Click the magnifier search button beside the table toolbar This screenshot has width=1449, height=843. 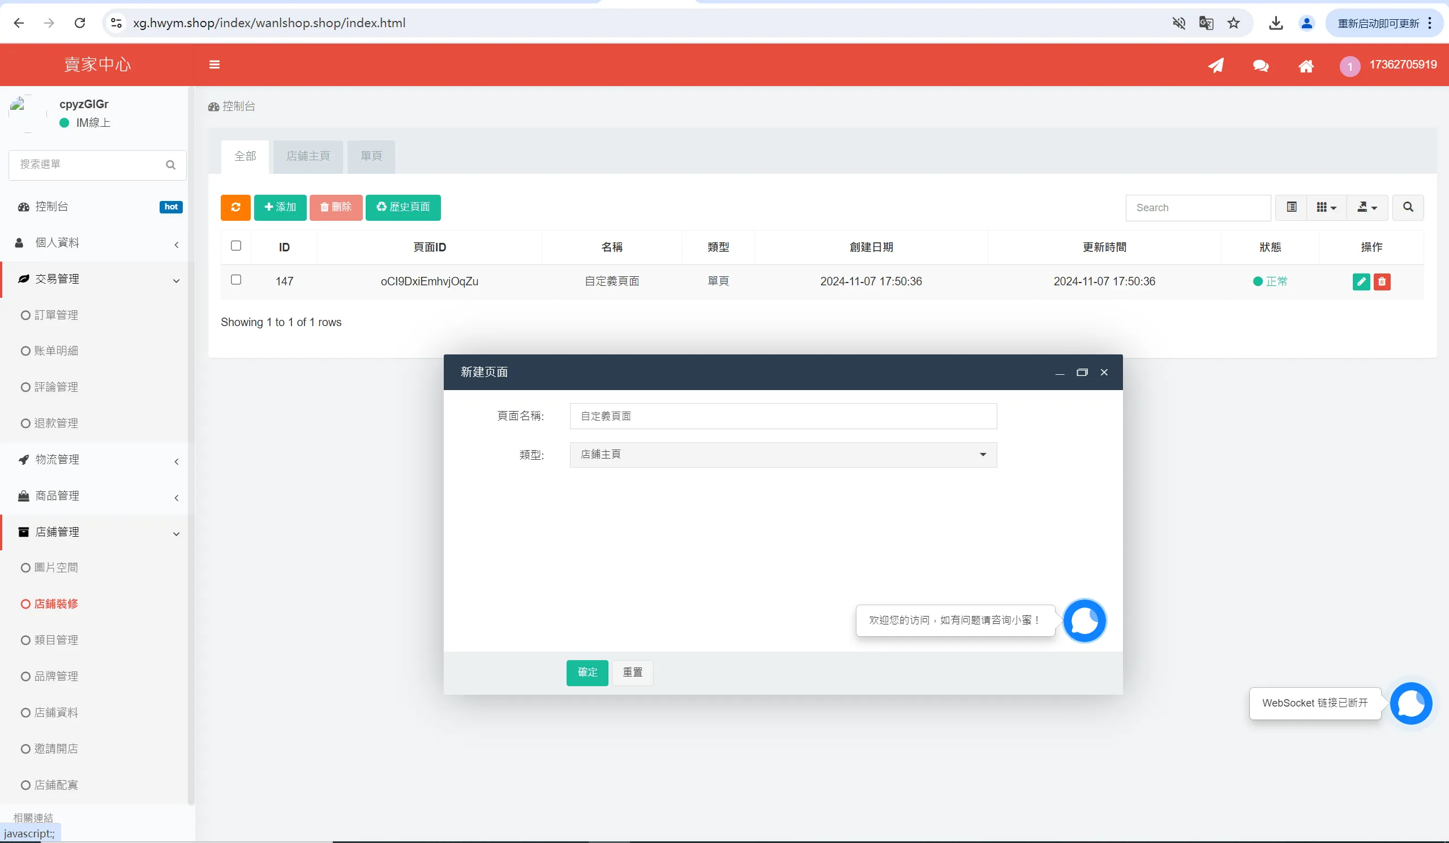coord(1408,207)
